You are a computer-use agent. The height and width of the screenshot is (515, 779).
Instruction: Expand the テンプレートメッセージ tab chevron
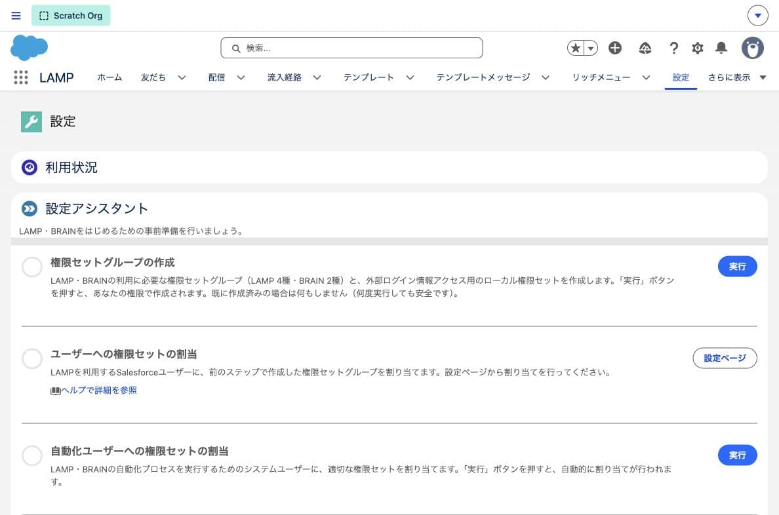(546, 77)
